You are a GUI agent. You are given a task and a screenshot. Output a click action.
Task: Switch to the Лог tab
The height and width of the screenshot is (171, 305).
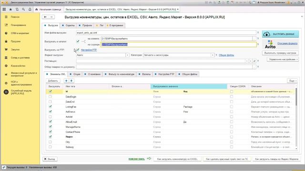coord(100,25)
